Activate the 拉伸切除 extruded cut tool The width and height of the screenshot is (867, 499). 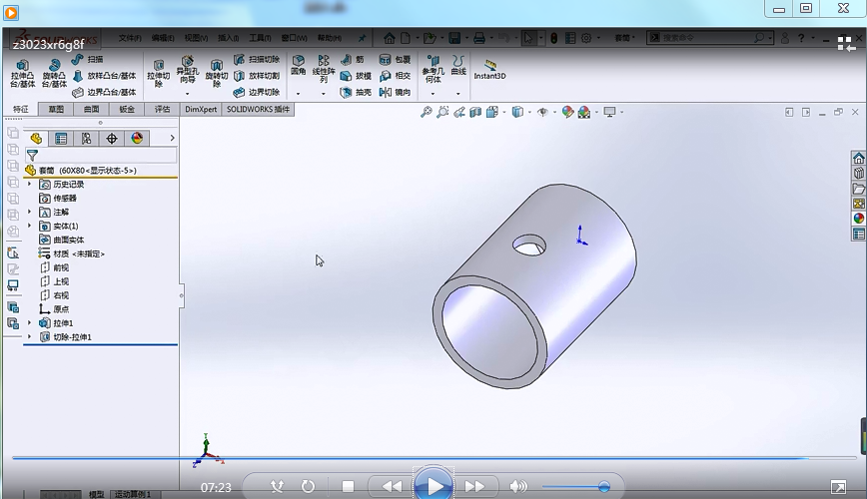[x=158, y=72]
